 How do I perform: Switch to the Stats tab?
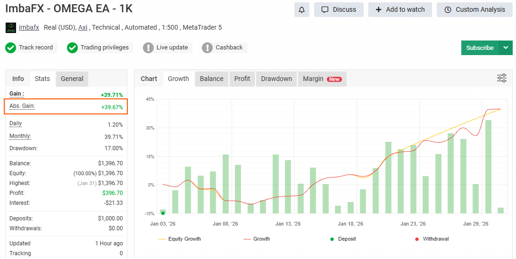pos(42,79)
